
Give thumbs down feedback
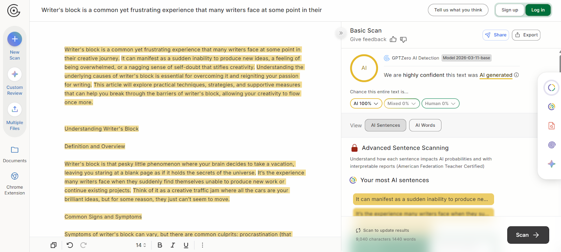coord(404,40)
